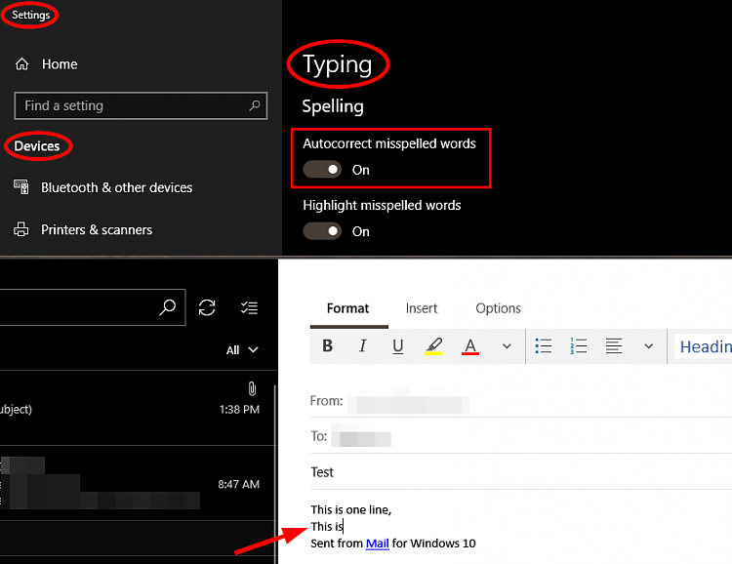The width and height of the screenshot is (732, 564).
Task: Expand more font formatting options chevron
Action: click(x=507, y=346)
